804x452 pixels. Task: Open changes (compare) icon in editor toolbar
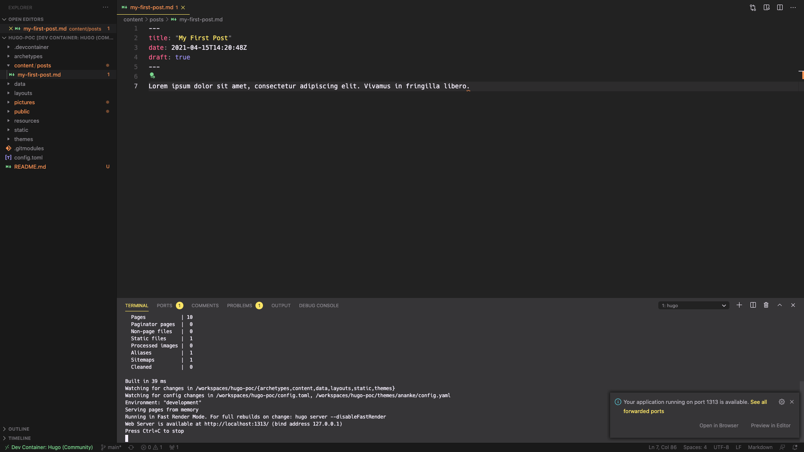tap(753, 8)
